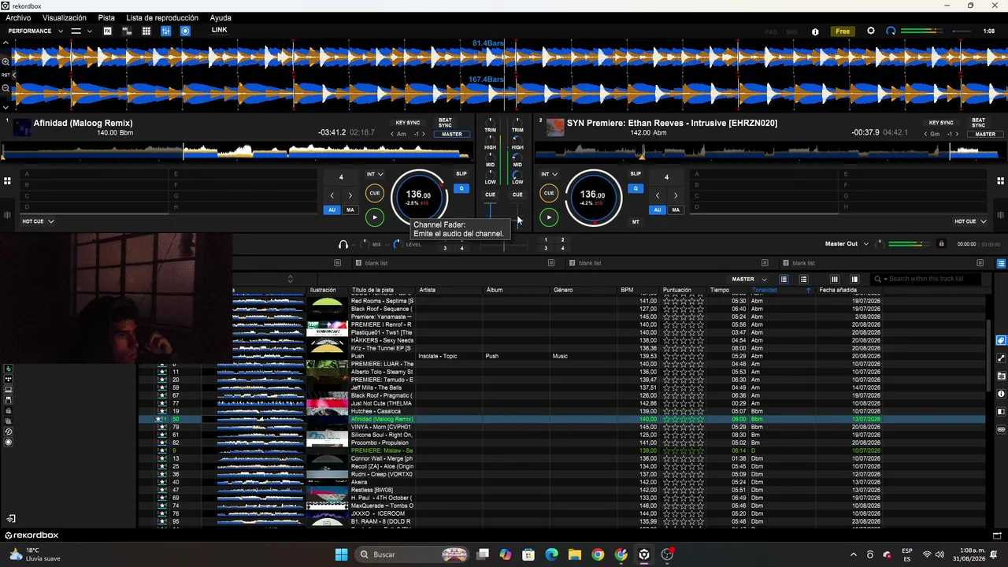Viewport: 1008px width, 567px height.
Task: Click the deck 1 hot cue pad grid icon
Action: (7, 181)
